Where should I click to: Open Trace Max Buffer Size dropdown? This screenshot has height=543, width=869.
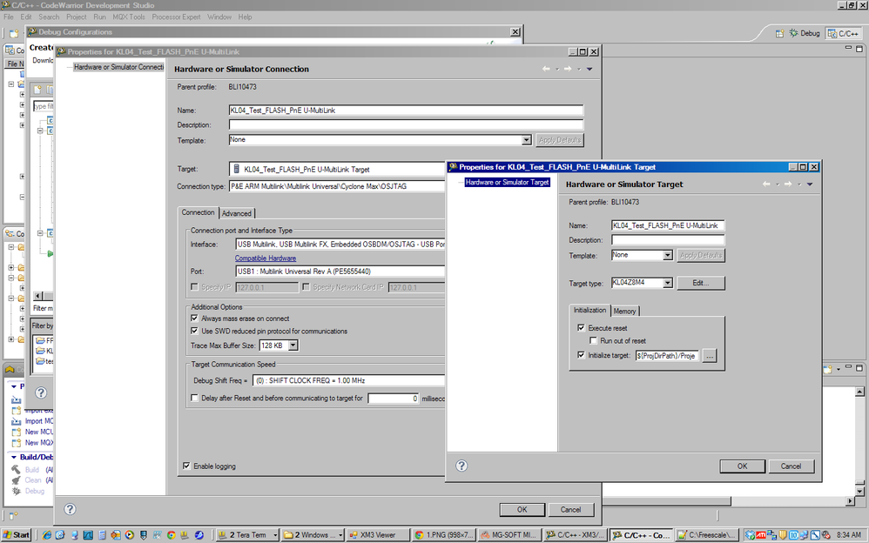pos(293,345)
